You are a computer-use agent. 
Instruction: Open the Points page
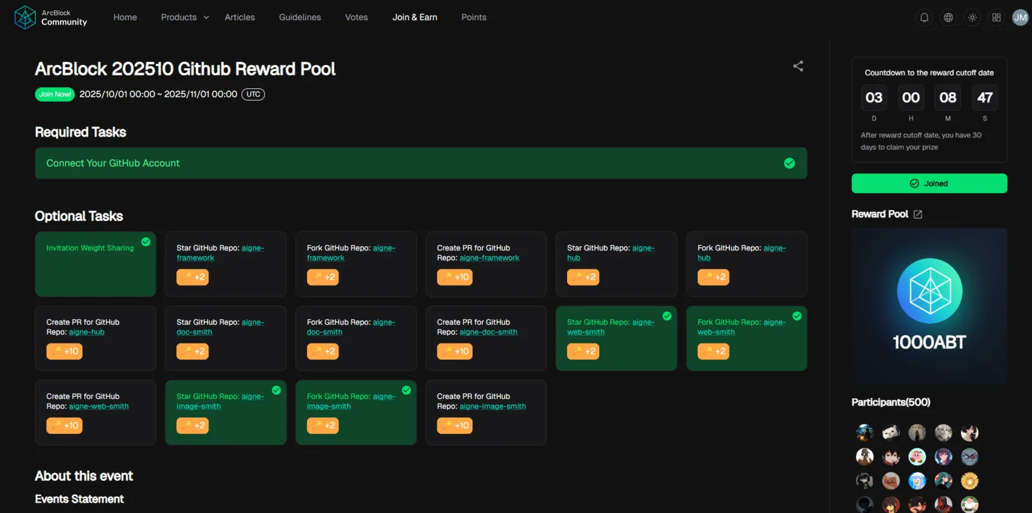click(474, 17)
